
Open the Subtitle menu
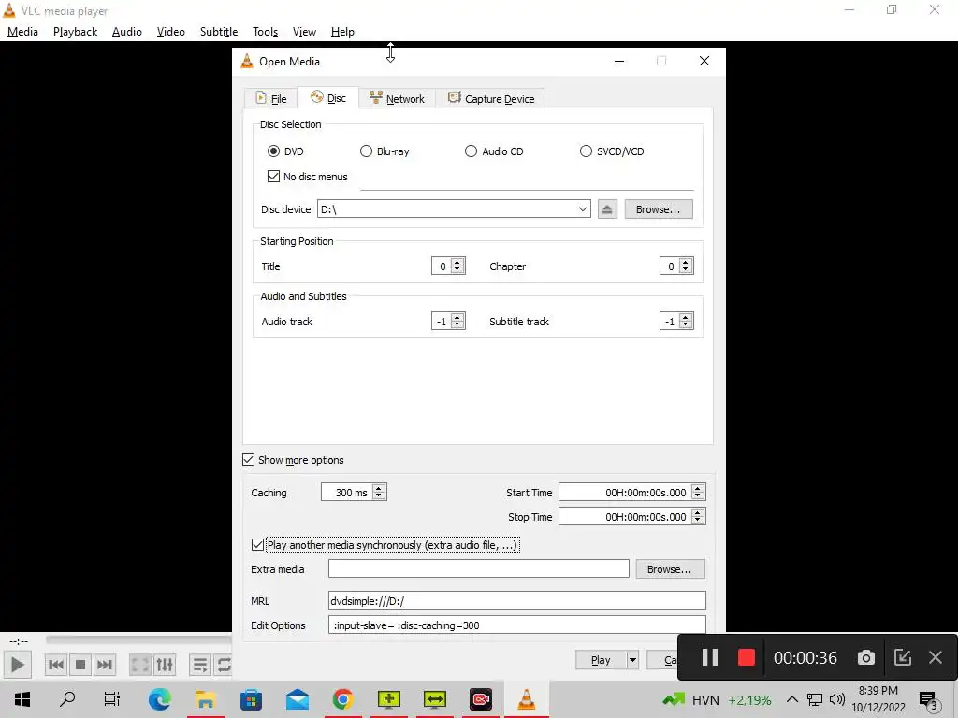coord(219,32)
